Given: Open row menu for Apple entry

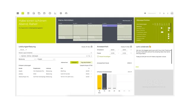Looking at the screenshot, I should pyautogui.click(x=91, y=71).
